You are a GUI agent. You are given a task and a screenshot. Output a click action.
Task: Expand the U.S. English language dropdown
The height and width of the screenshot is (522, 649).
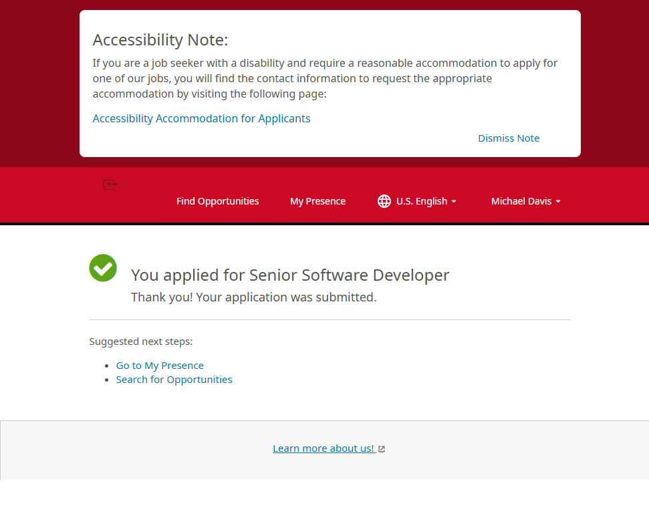(x=421, y=201)
